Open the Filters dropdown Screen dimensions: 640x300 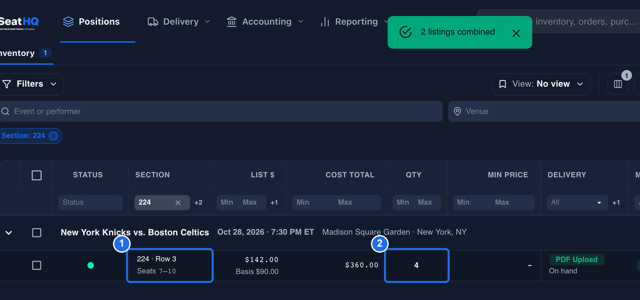click(30, 84)
